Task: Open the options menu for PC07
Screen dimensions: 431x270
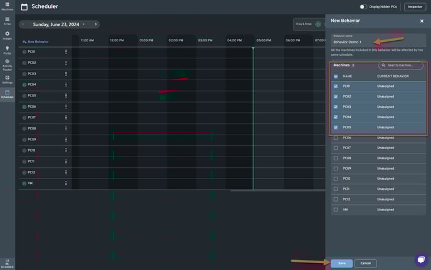Action: 66,117
